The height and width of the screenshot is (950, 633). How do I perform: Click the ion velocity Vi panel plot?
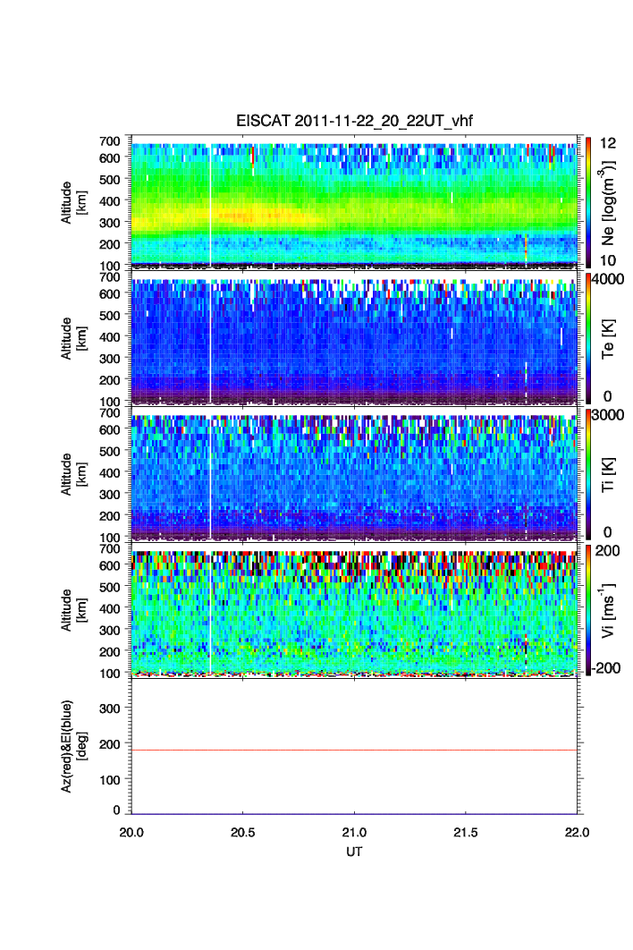(354, 611)
